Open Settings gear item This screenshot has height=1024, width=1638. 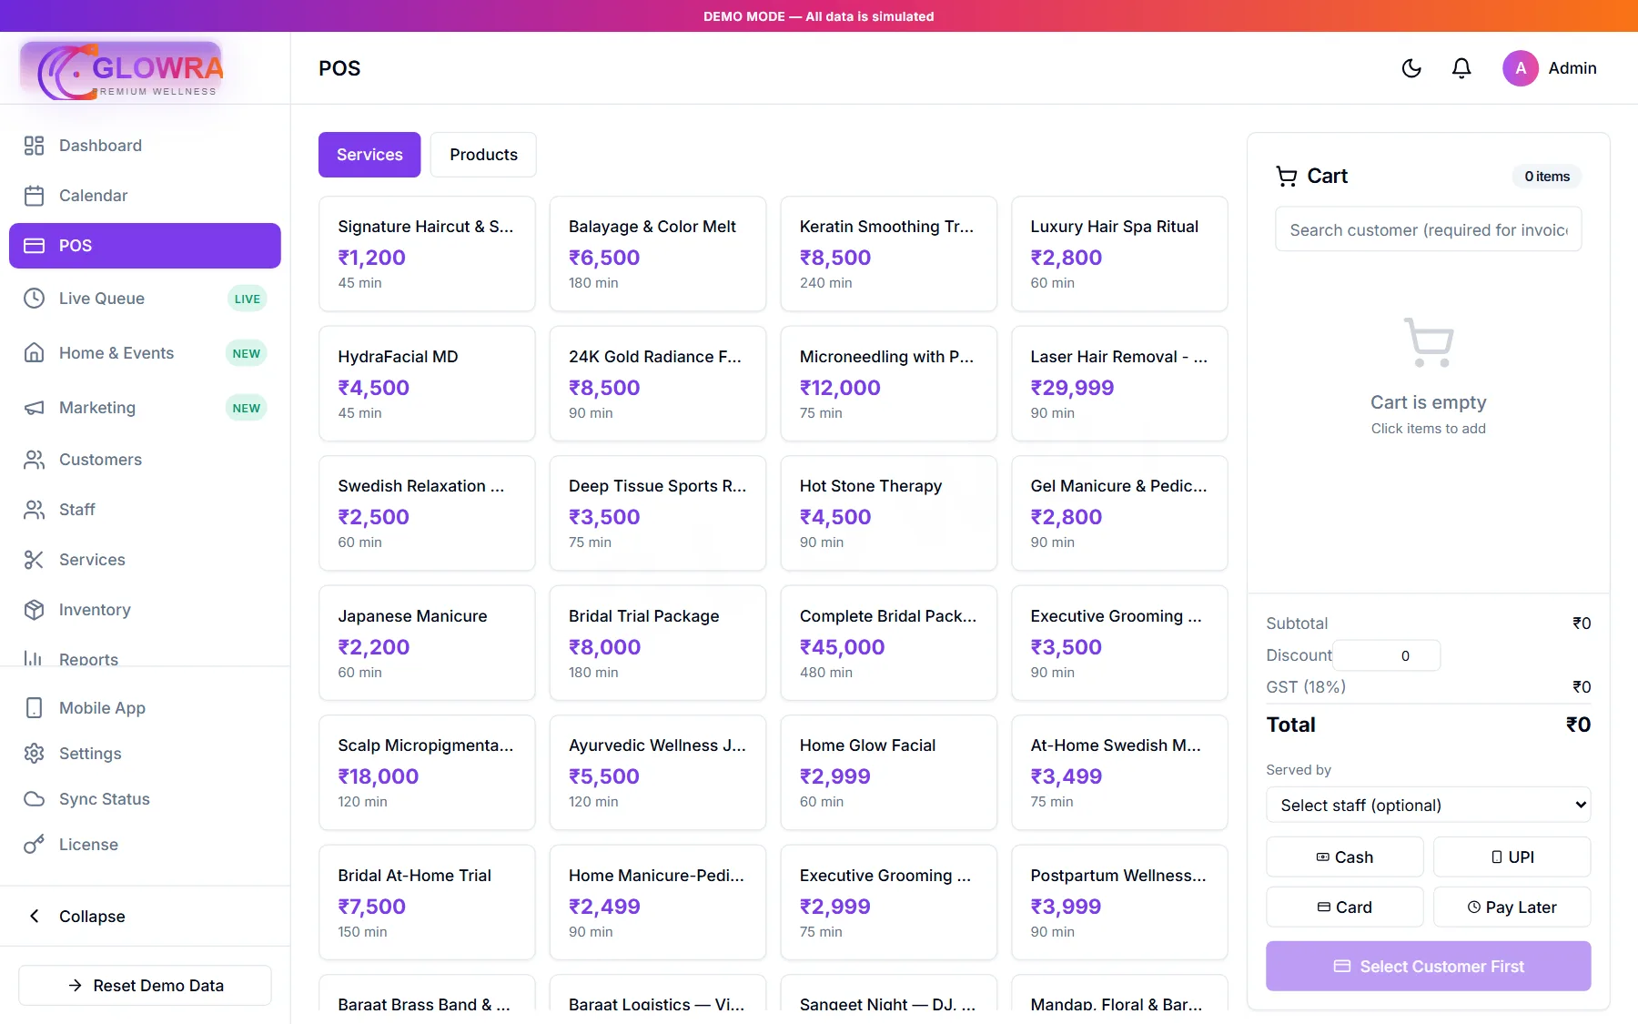[145, 754]
